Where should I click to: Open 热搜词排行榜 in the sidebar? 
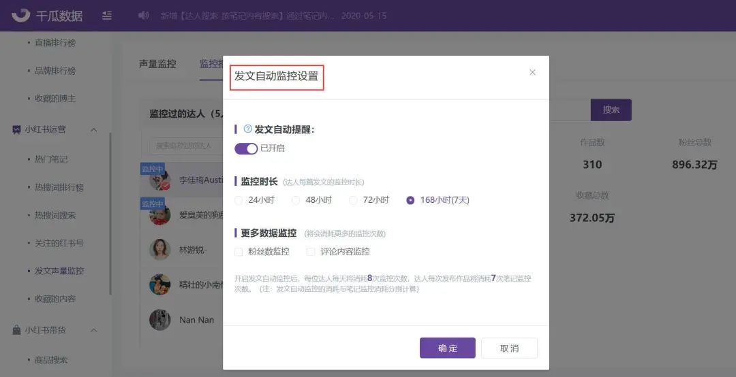[x=59, y=188]
